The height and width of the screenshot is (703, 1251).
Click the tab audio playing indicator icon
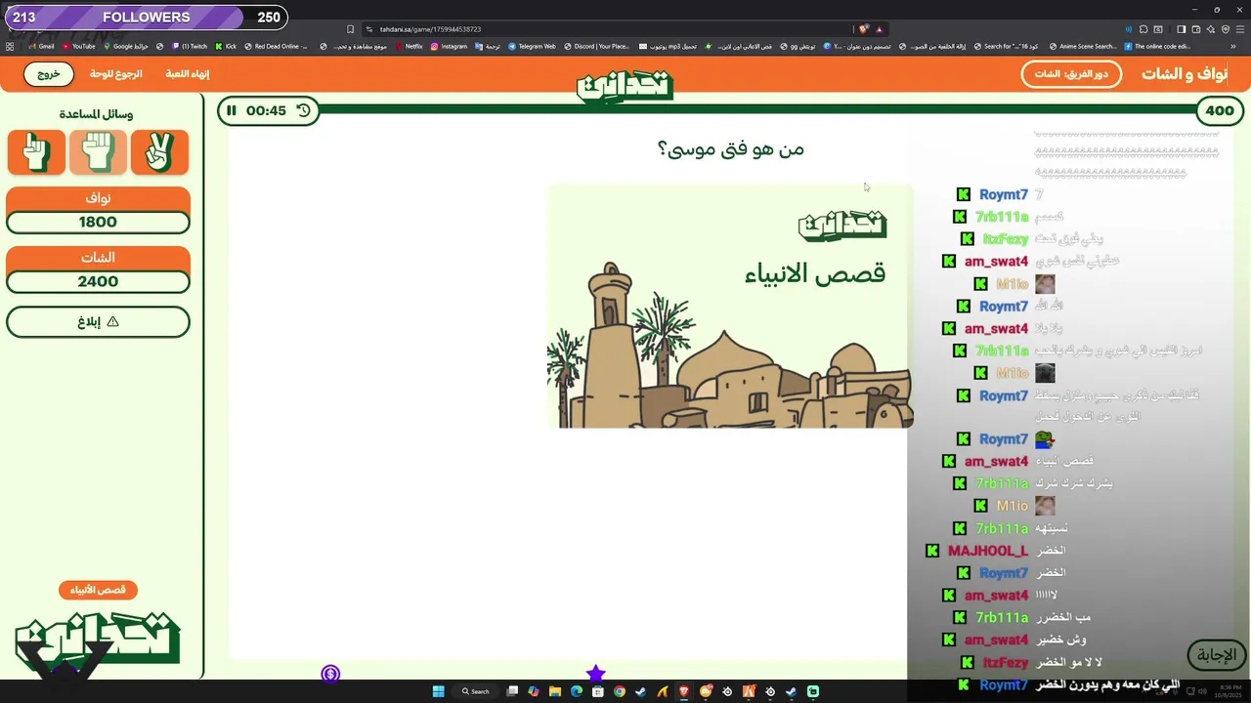(x=1129, y=29)
